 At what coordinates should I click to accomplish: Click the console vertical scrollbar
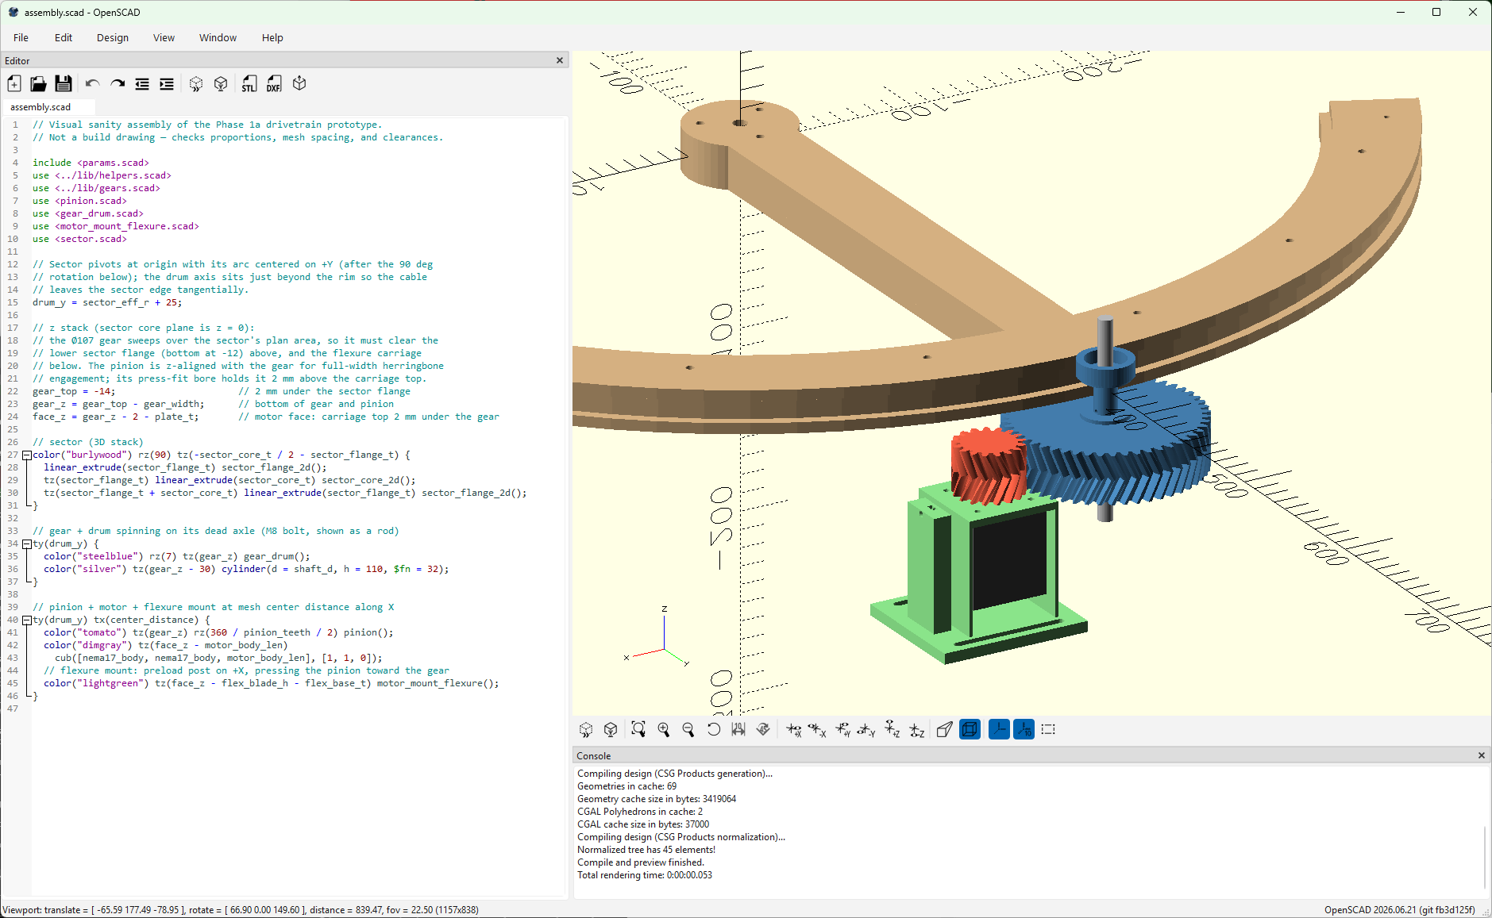[1485, 857]
